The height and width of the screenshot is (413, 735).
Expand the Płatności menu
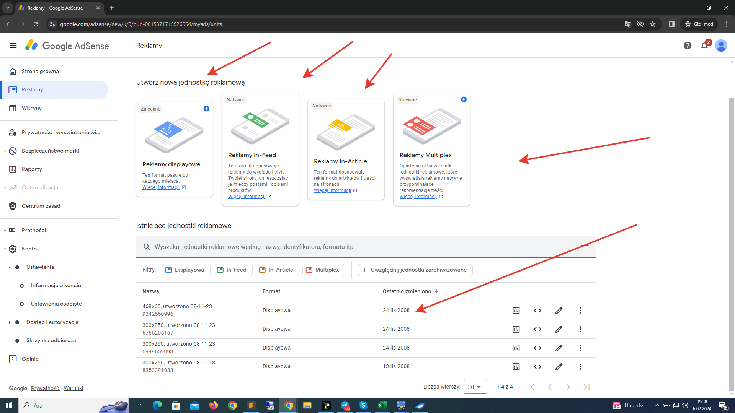point(5,231)
